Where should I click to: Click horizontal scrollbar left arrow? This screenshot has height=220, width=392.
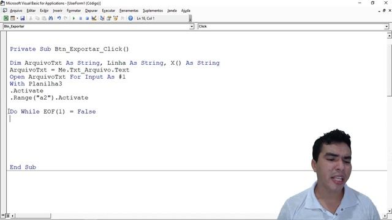(12, 216)
